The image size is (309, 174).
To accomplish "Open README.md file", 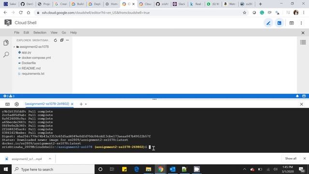I will click(x=31, y=68).
